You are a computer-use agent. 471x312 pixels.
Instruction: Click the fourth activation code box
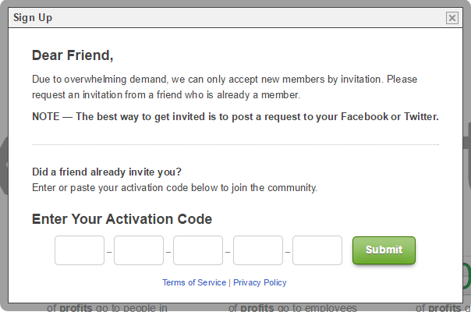click(258, 250)
